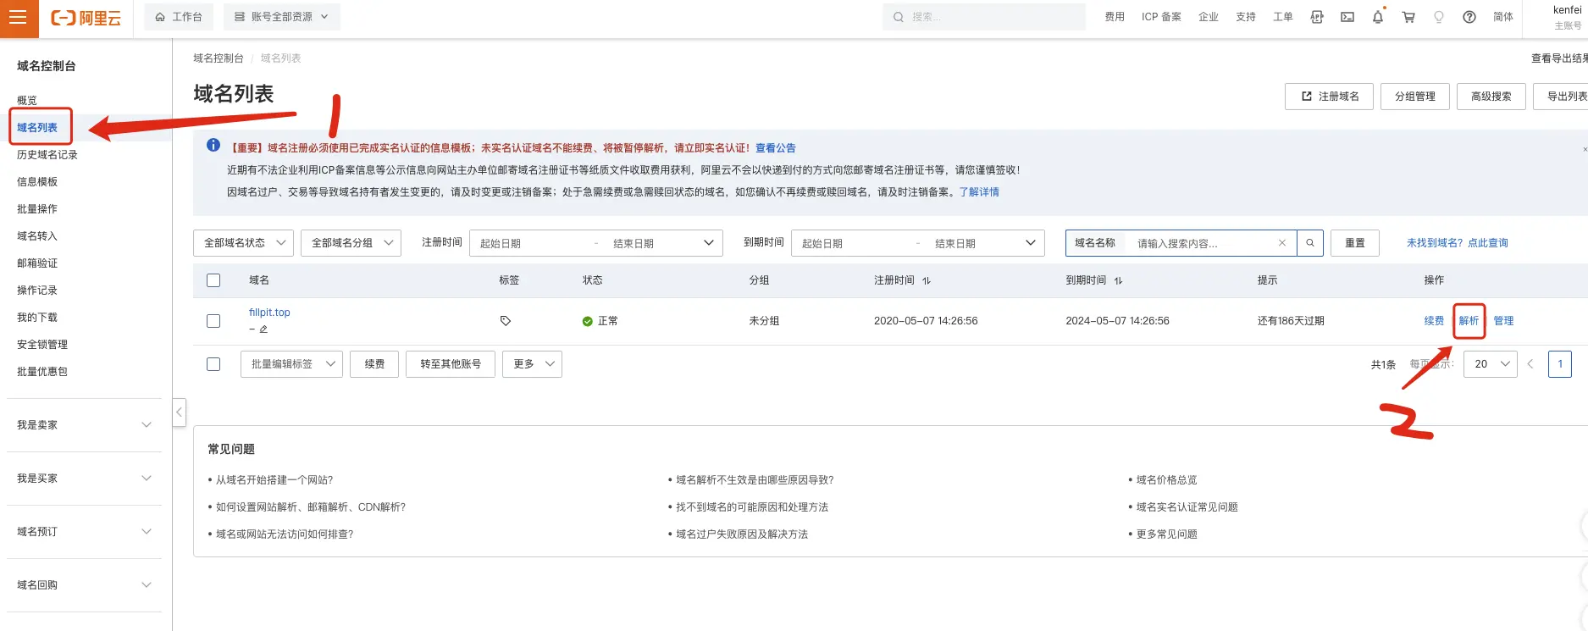Open the fillpit.top domain link
Image resolution: width=1588 pixels, height=631 pixels.
[x=269, y=313]
